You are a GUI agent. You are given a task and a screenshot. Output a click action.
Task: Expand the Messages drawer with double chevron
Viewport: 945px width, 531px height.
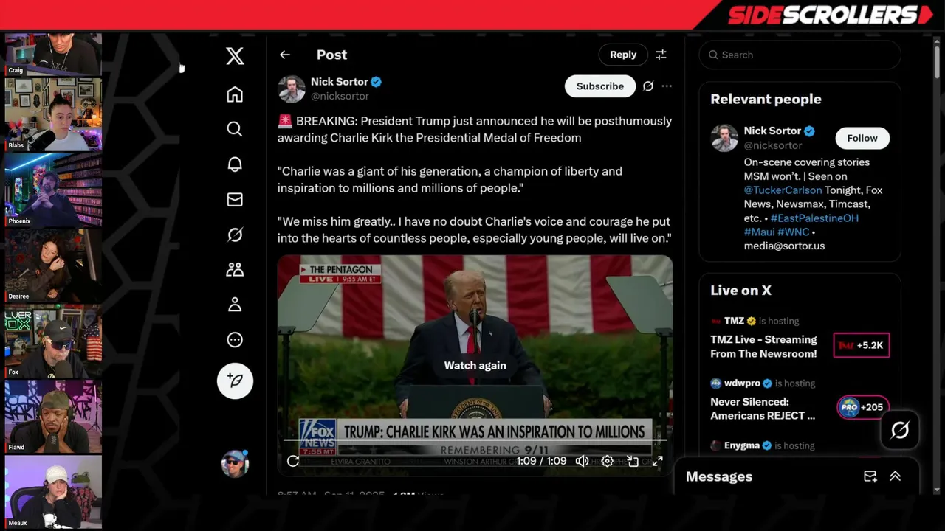point(895,476)
